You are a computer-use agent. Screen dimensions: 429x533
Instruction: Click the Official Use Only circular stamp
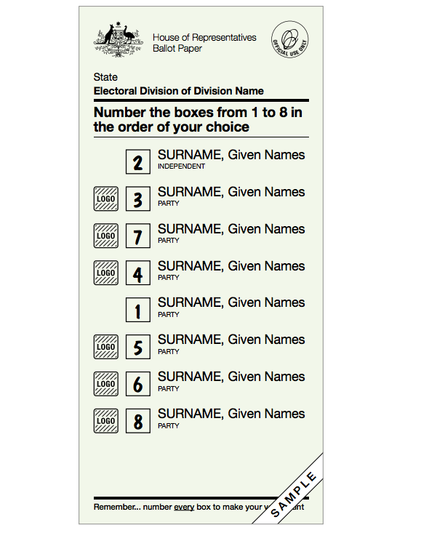pos(290,39)
